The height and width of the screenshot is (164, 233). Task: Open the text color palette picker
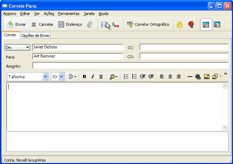pos(113,77)
